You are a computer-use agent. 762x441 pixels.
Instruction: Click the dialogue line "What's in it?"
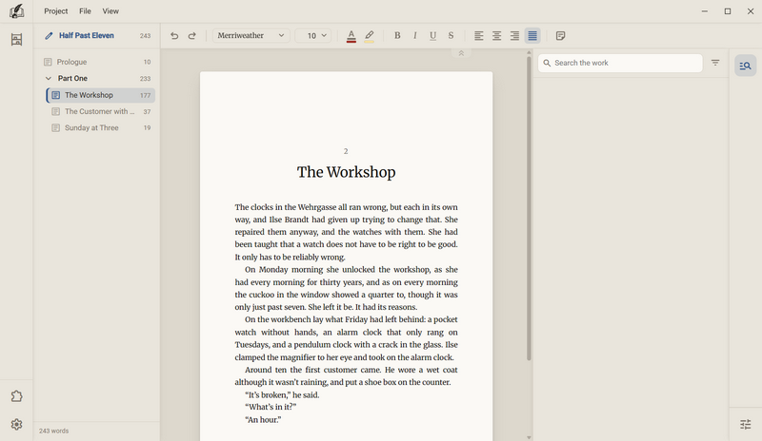pyautogui.click(x=271, y=407)
